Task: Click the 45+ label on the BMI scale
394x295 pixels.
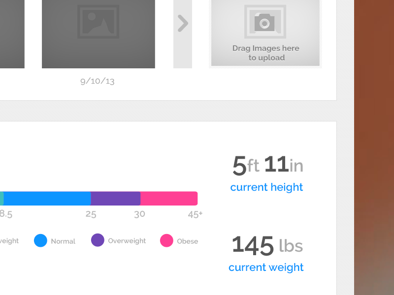Action: (192, 213)
